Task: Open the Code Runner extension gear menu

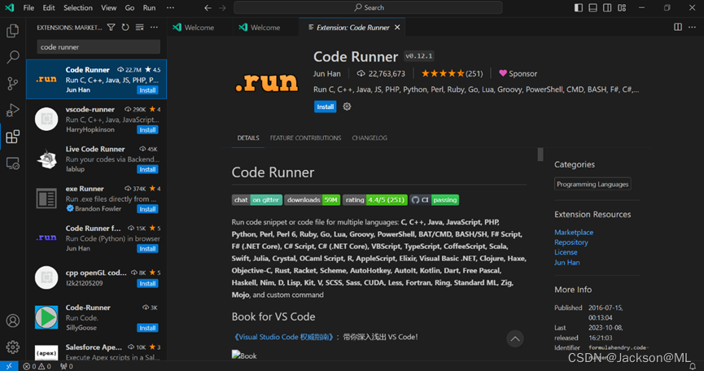Action: click(347, 107)
